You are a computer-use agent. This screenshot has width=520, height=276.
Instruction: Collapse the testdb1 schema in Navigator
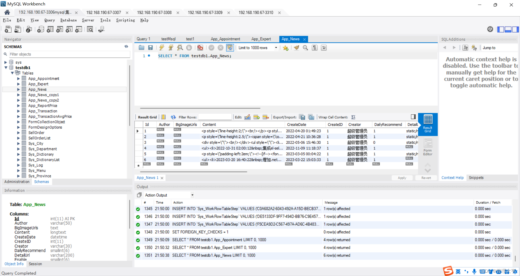[6, 68]
